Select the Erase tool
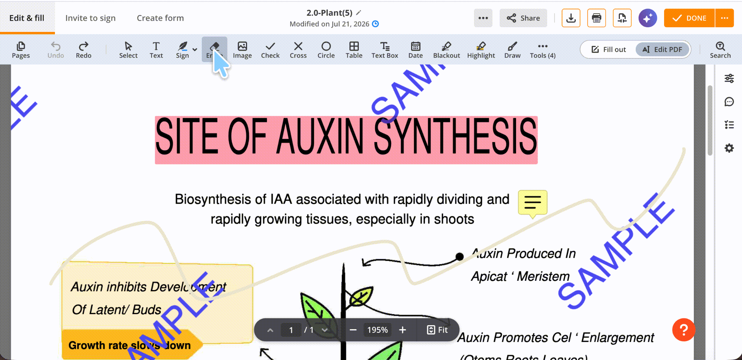Image resolution: width=742 pixels, height=360 pixels. (x=214, y=50)
